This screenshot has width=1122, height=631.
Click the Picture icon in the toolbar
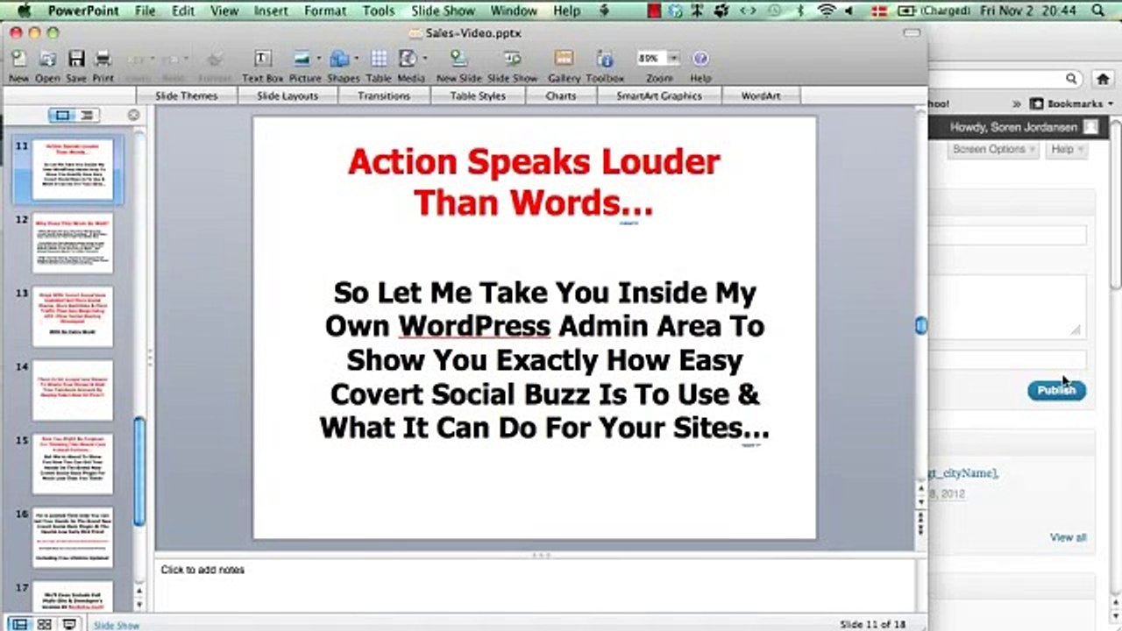[x=302, y=59]
